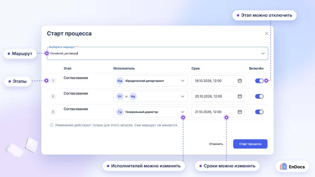315x177 pixels.
Task: Click the Фд avatar badge
Action: tap(133, 96)
